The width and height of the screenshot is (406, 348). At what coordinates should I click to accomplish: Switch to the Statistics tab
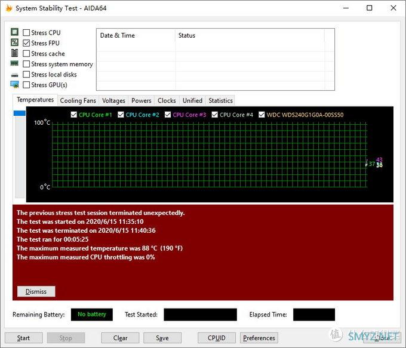(220, 100)
